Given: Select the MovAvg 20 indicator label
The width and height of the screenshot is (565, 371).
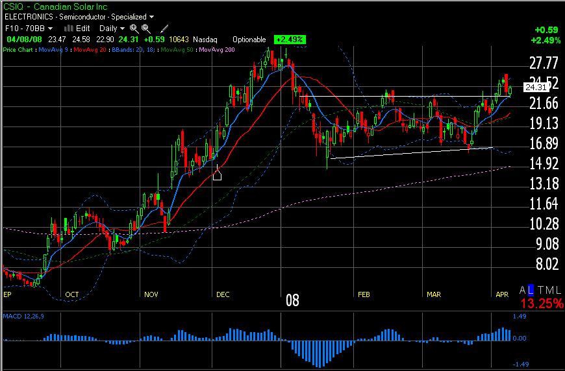Looking at the screenshot, I should click(x=90, y=50).
